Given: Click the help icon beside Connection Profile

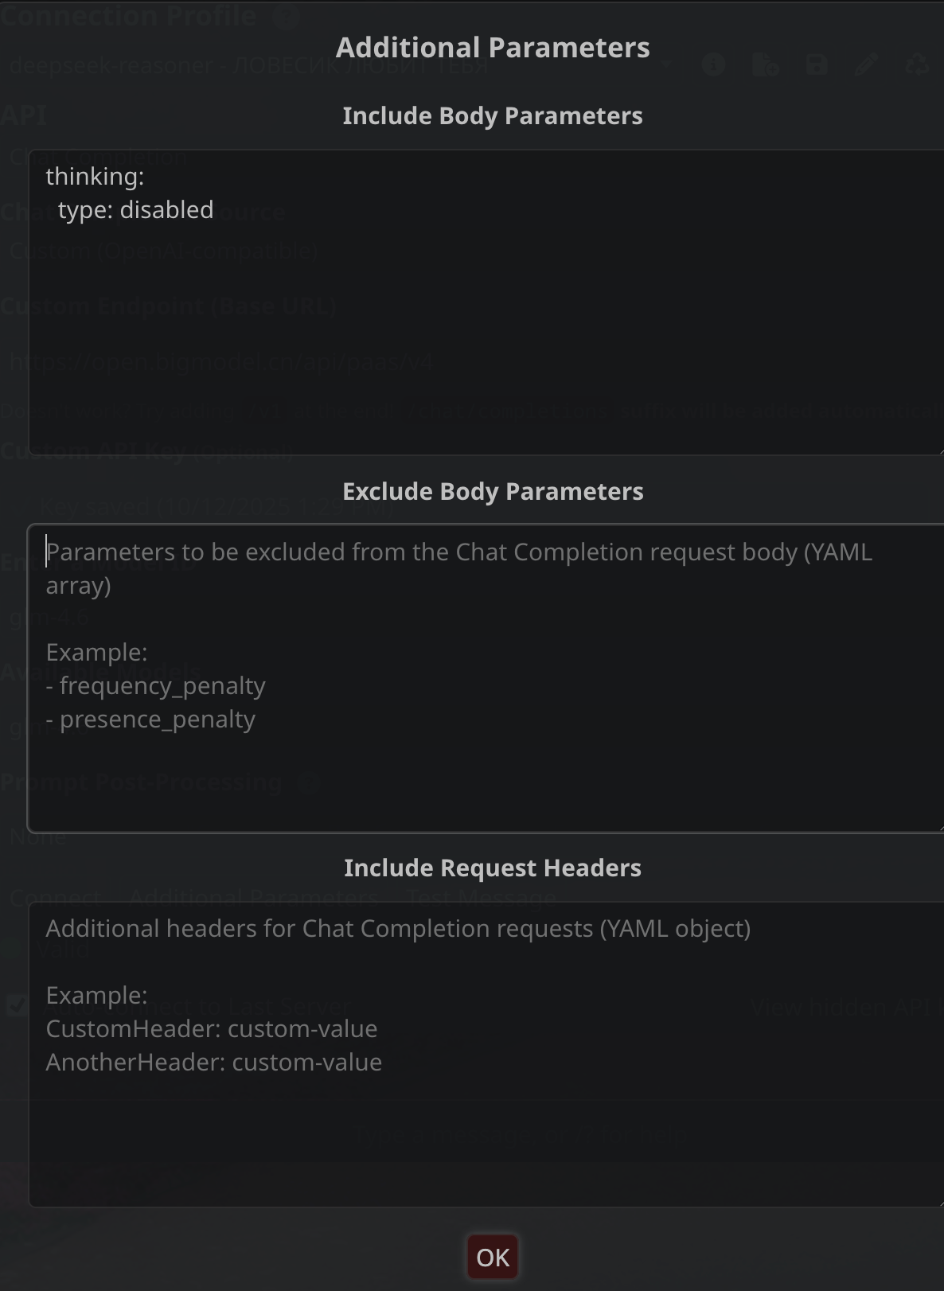Looking at the screenshot, I should pyautogui.click(x=285, y=18).
